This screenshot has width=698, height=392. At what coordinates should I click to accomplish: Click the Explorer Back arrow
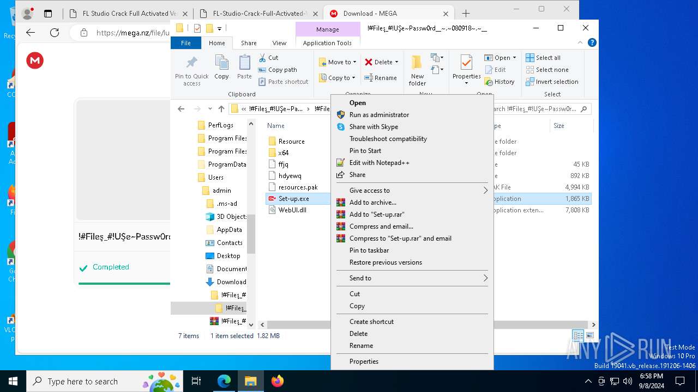[x=181, y=109]
